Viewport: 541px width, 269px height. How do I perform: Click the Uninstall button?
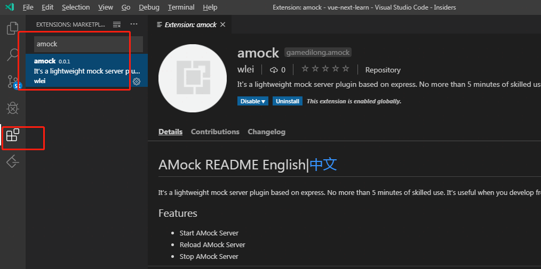(x=288, y=101)
